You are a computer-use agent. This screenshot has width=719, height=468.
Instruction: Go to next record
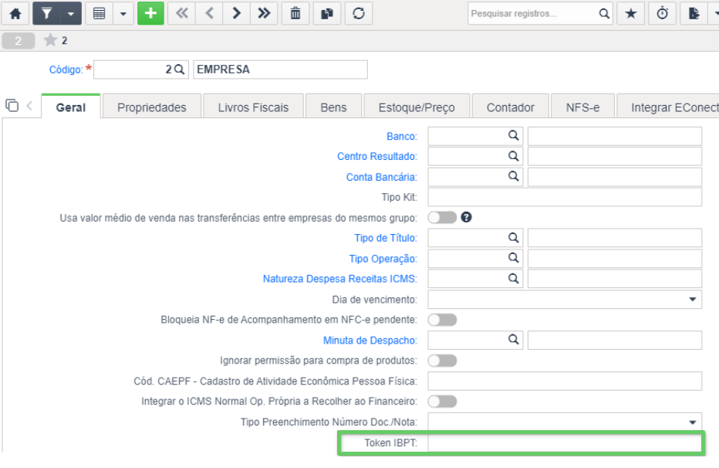[x=237, y=13]
